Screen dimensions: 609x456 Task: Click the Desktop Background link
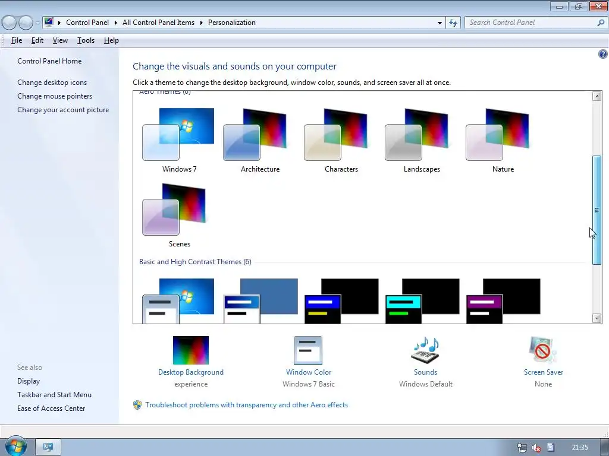click(x=191, y=372)
